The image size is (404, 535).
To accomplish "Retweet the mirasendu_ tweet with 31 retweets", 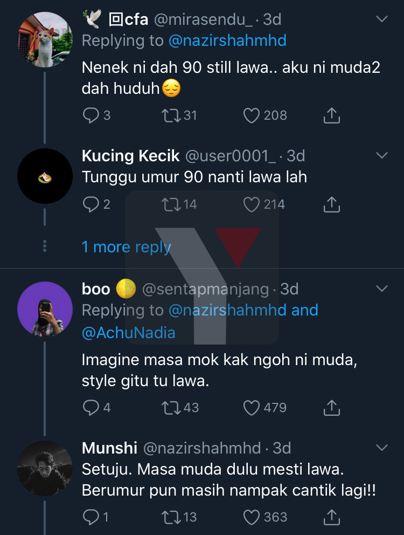I will click(x=171, y=115).
